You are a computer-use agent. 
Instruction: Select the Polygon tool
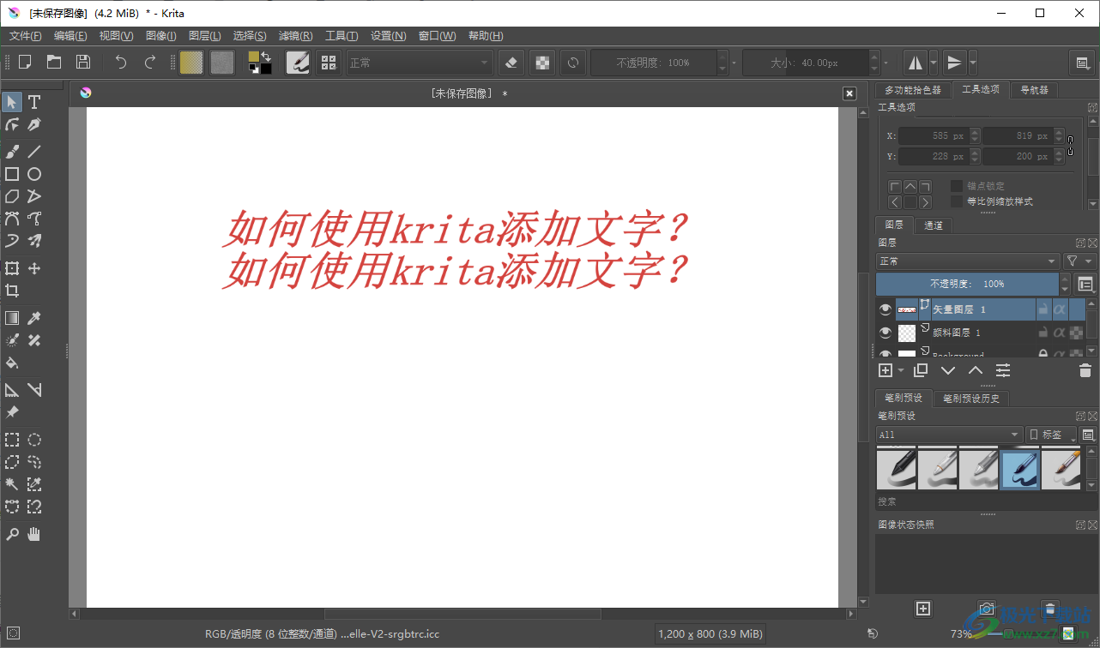pyautogui.click(x=12, y=196)
